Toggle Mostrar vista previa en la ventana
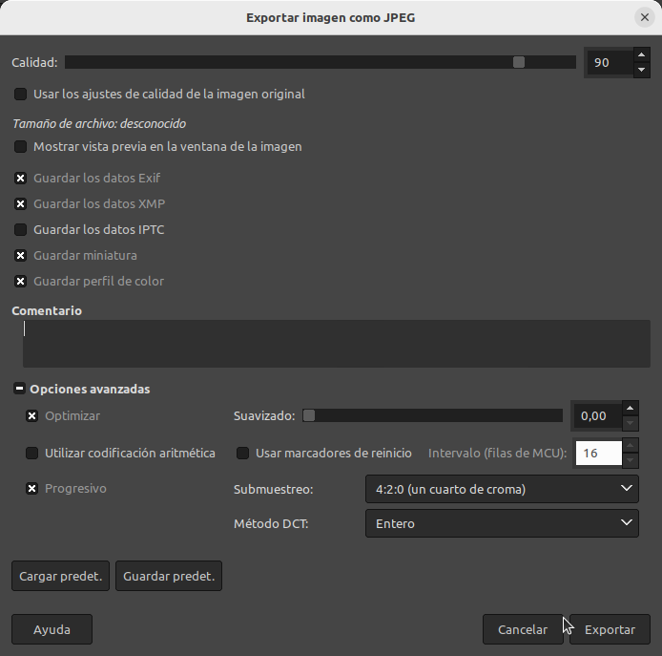662x656 pixels. 21,147
